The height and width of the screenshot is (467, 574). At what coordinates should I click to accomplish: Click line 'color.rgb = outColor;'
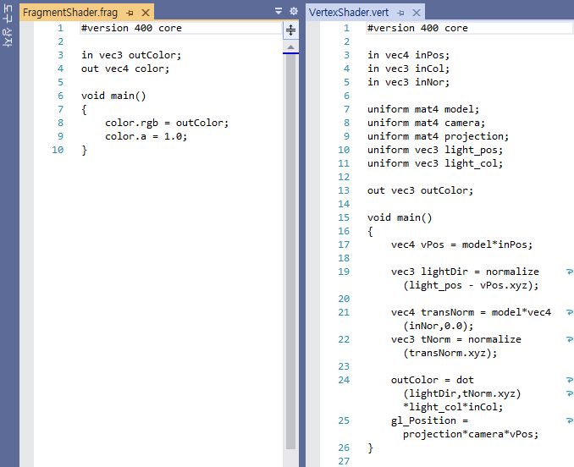pos(167,123)
